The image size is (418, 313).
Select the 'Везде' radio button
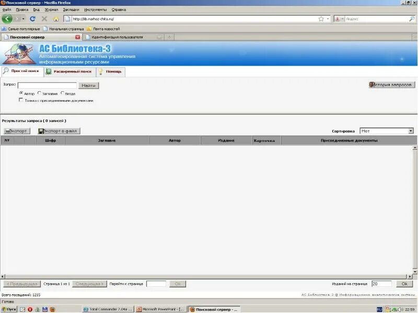coord(62,93)
